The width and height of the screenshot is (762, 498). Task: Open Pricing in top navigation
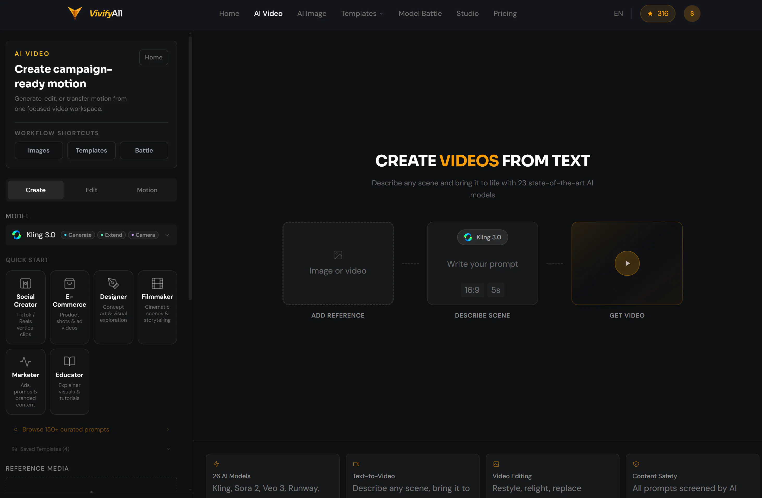505,14
